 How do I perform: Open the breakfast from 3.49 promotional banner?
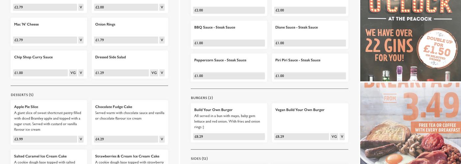pyautogui.click(x=410, y=123)
